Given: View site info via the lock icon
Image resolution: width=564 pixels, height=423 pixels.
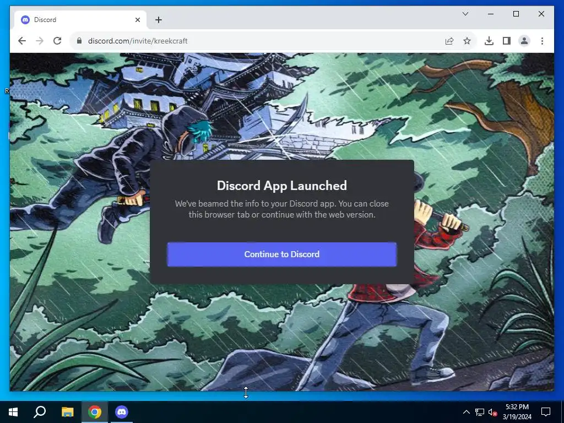Looking at the screenshot, I should 79,41.
